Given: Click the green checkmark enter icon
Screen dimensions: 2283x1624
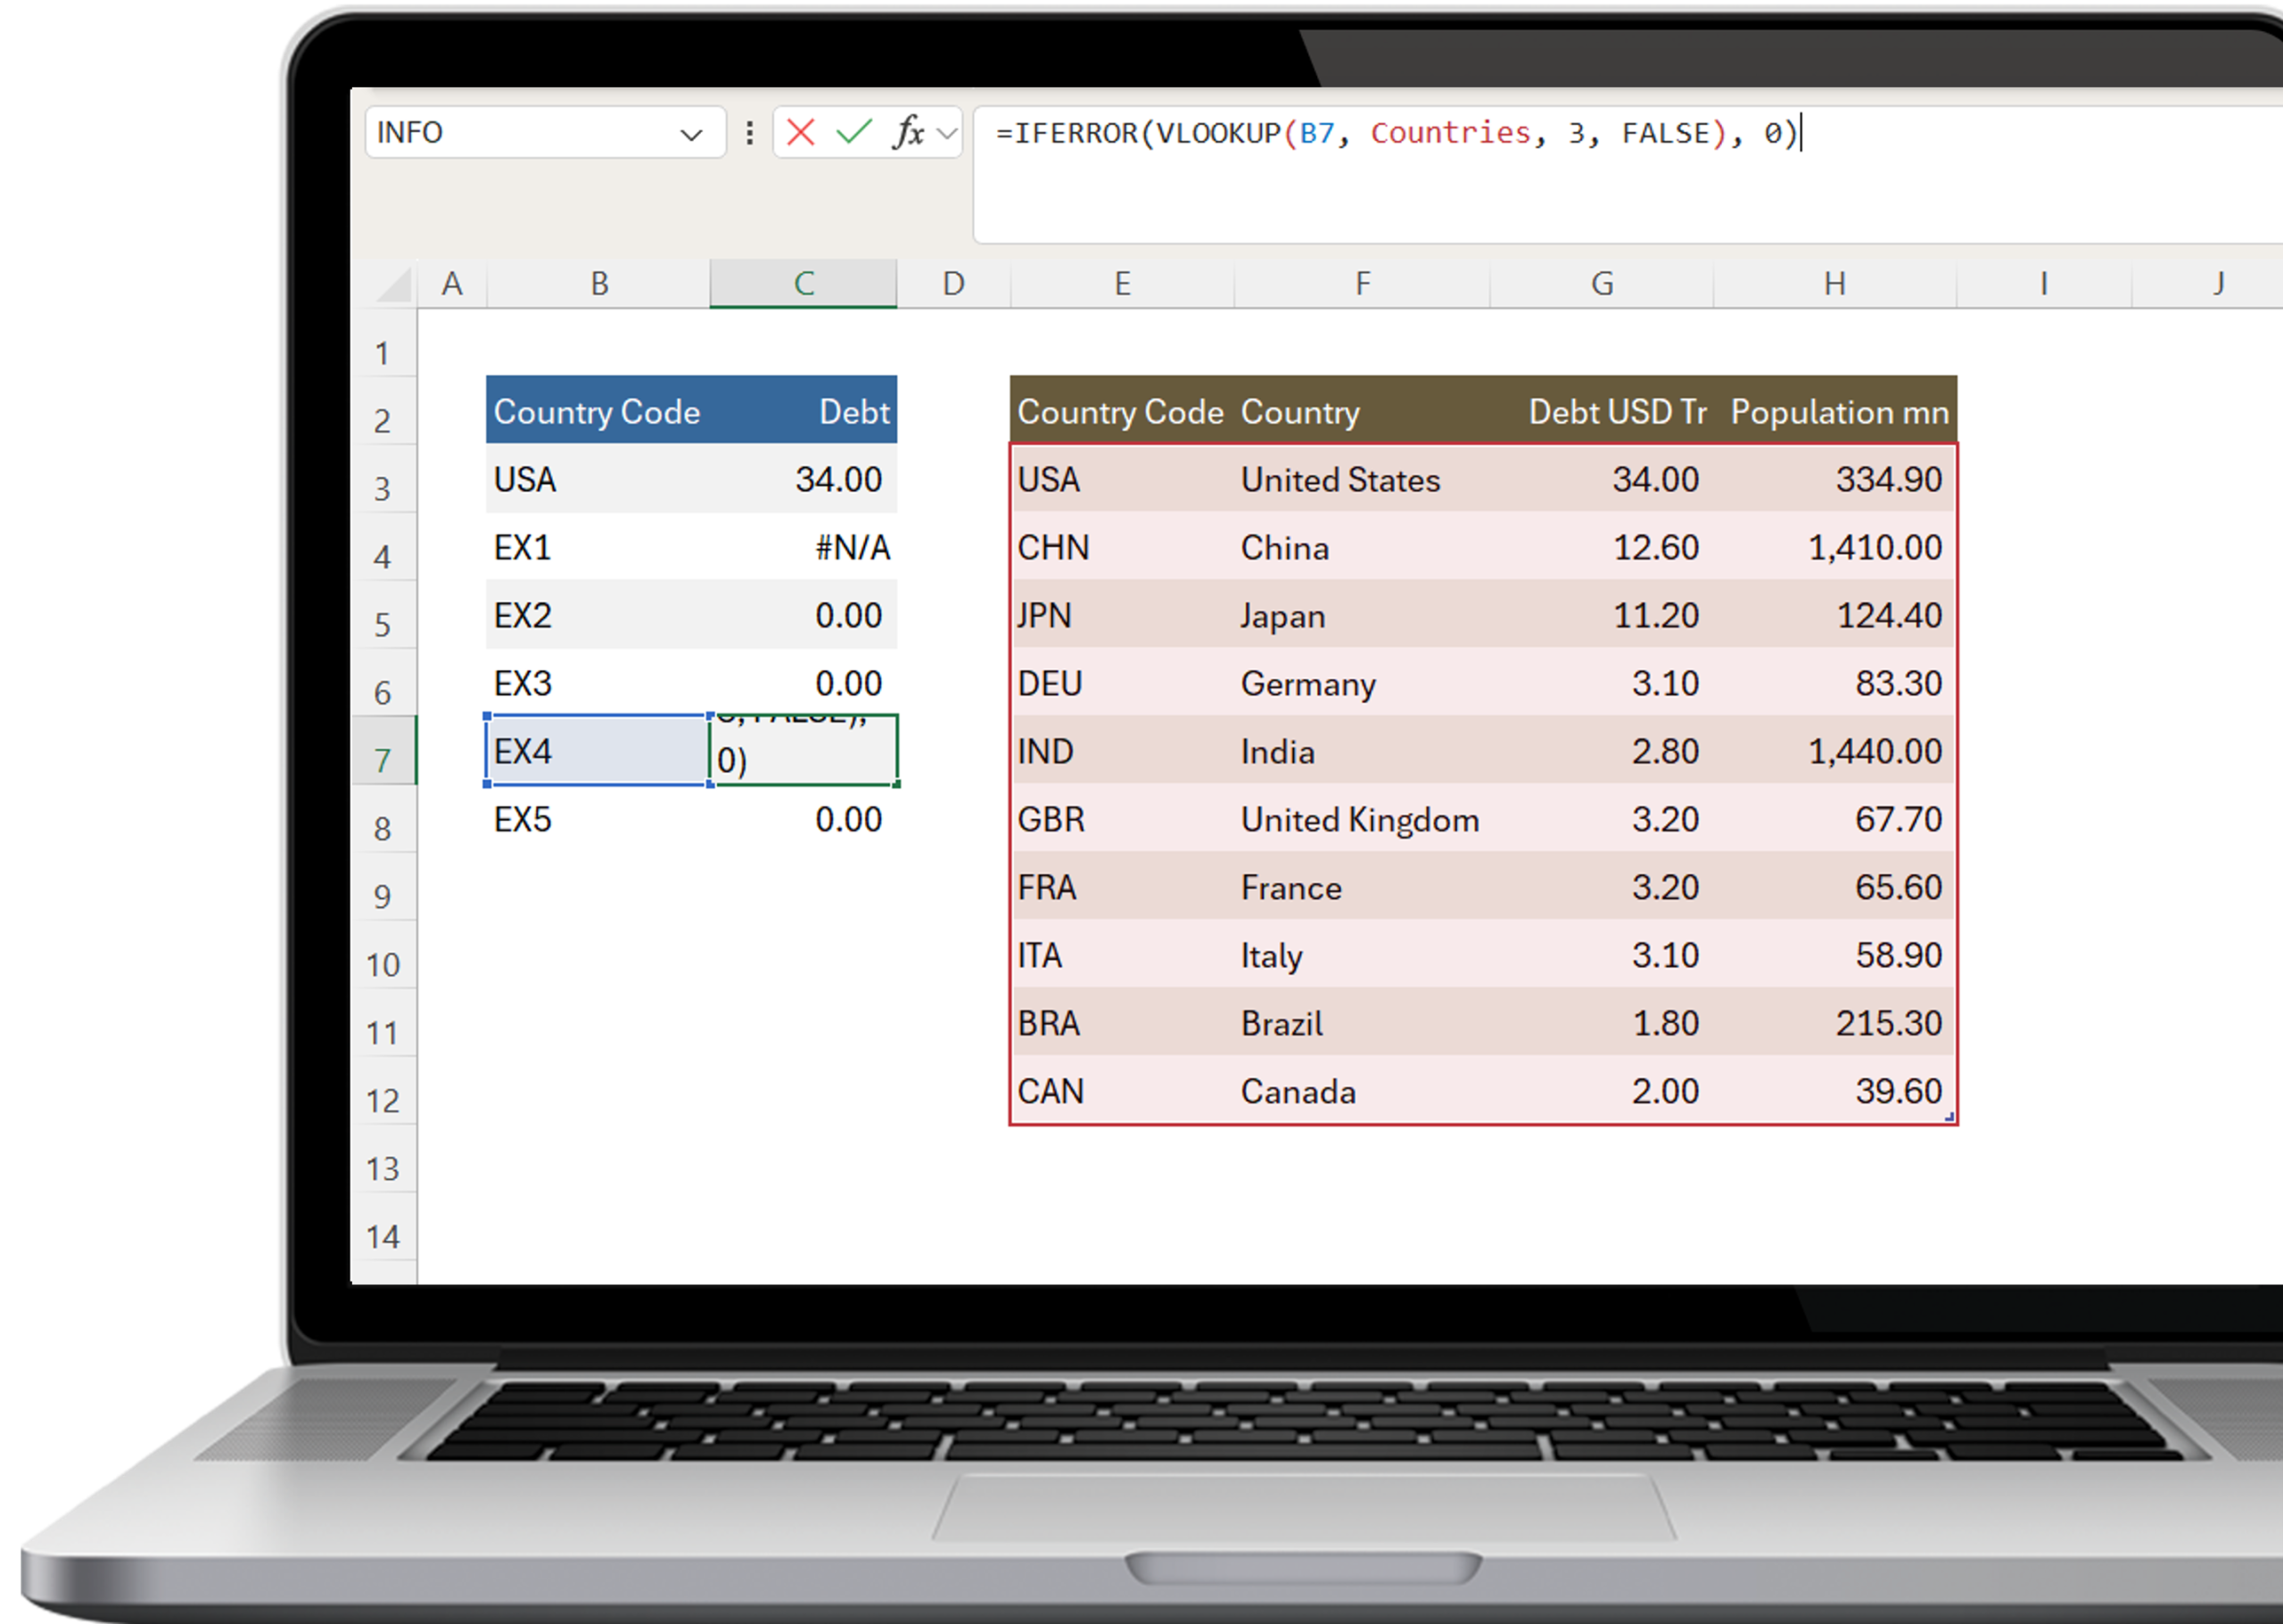Looking at the screenshot, I should pyautogui.click(x=854, y=132).
